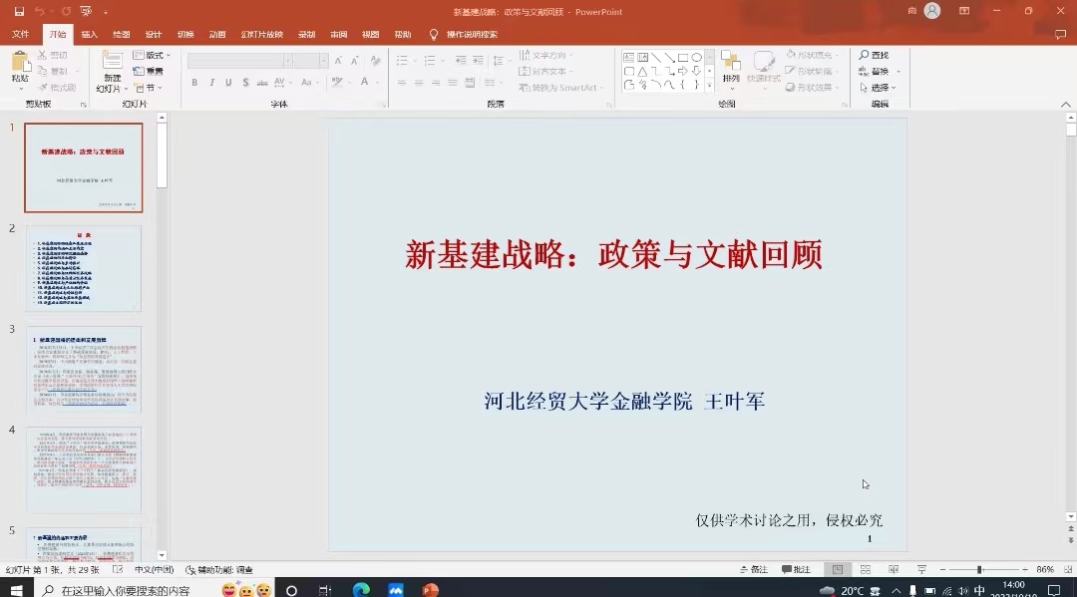Switch to the 动画 (Animations) ribbon tab
The height and width of the screenshot is (597, 1077).
tap(217, 34)
